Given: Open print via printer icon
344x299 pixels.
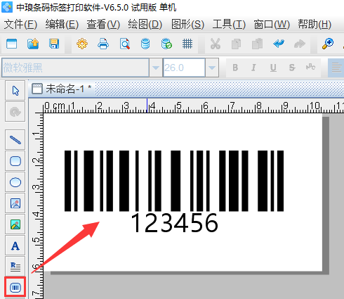Looking at the screenshot, I should [x=103, y=44].
